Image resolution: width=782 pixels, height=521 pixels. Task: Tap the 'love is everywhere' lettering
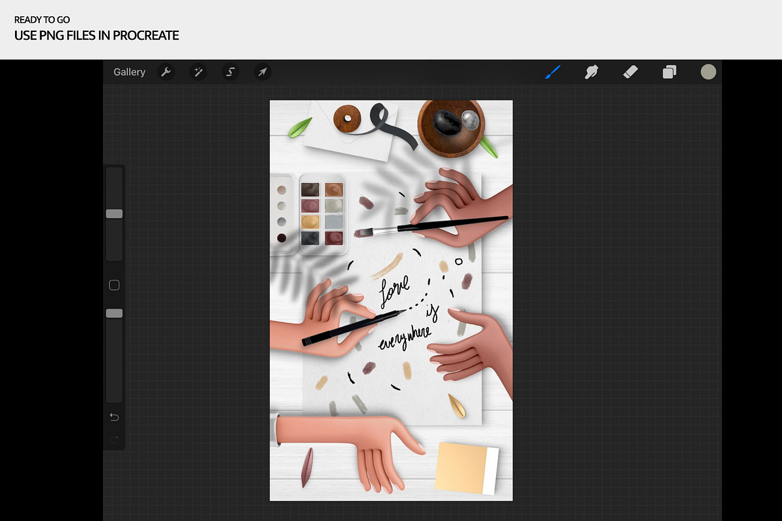point(405,313)
